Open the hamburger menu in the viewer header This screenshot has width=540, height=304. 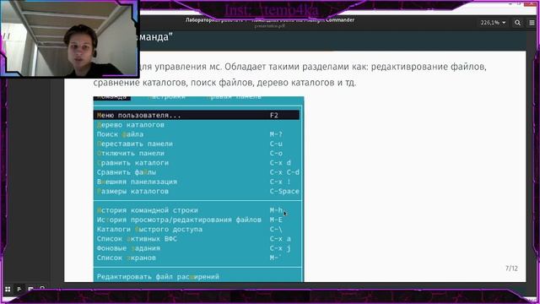tap(532, 23)
